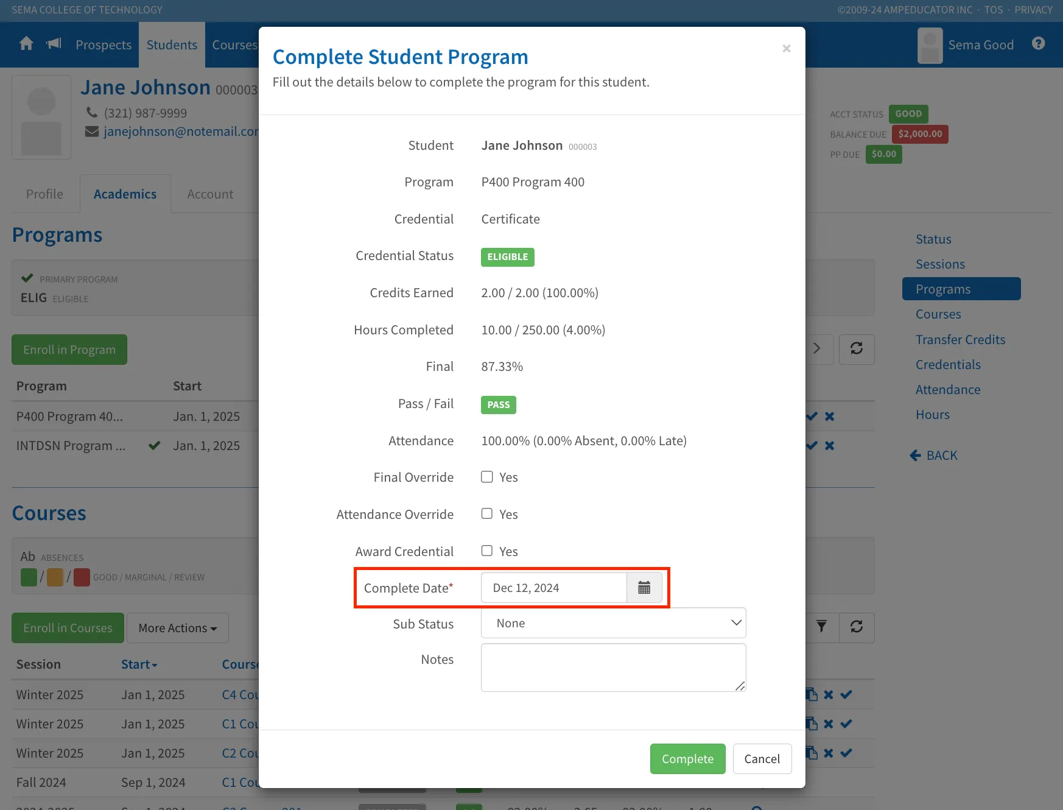Filter the courses list
This screenshot has width=1063, height=810.
[x=822, y=627]
